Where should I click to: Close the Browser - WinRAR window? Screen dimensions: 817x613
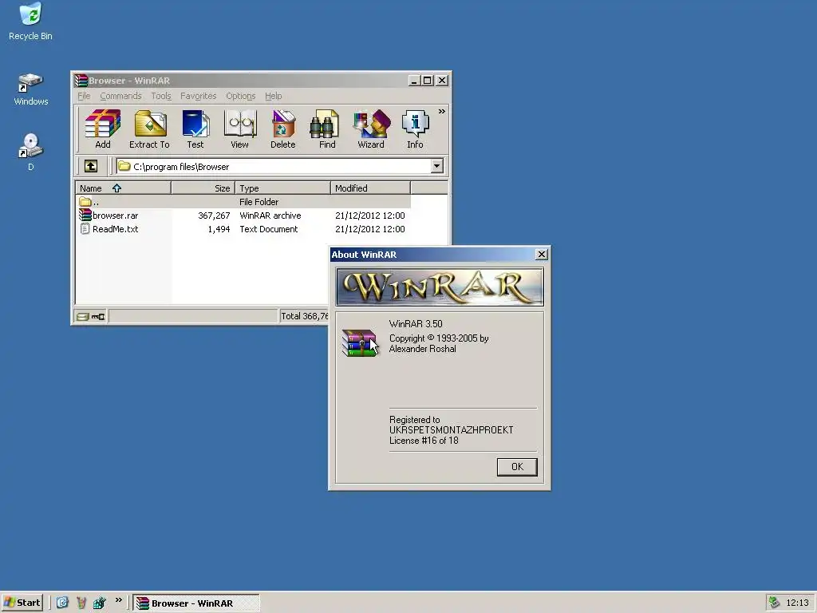coord(442,81)
